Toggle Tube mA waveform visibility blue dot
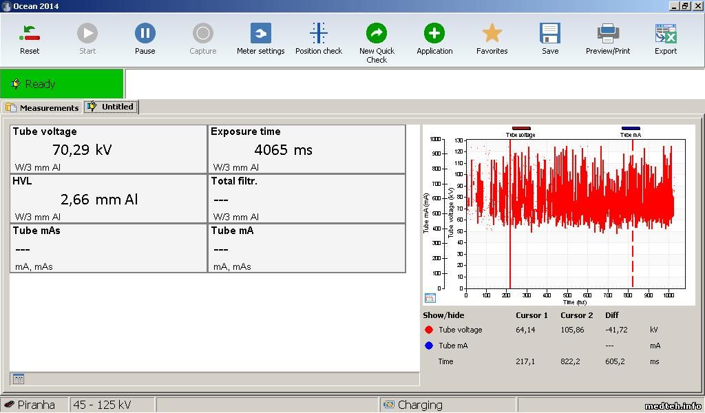 click(x=429, y=346)
